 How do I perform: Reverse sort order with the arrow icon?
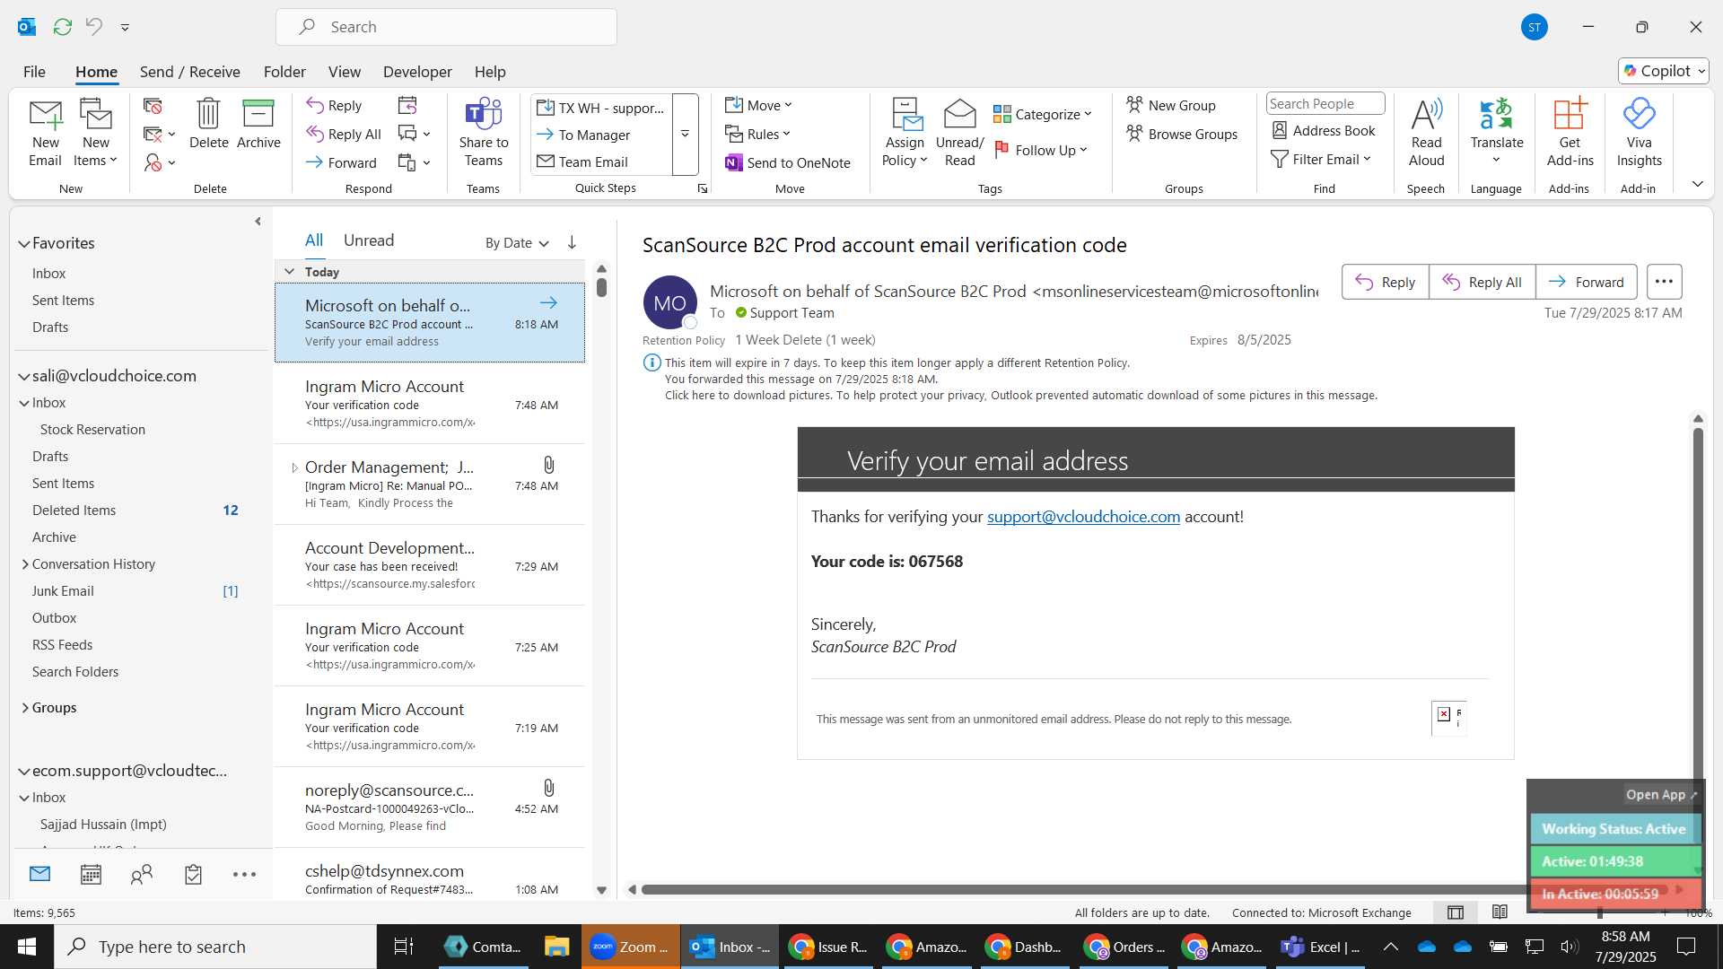572,242
